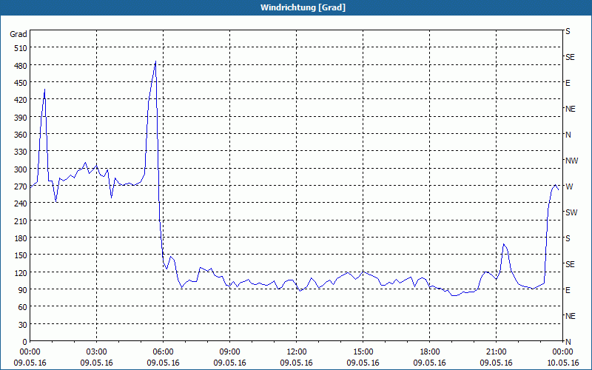This screenshot has width=592, height=370.
Task: Select the 330 degree axis label
Action: click(x=21, y=152)
